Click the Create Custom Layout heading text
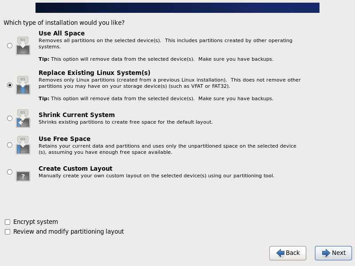The width and height of the screenshot is (355, 266). click(x=75, y=168)
